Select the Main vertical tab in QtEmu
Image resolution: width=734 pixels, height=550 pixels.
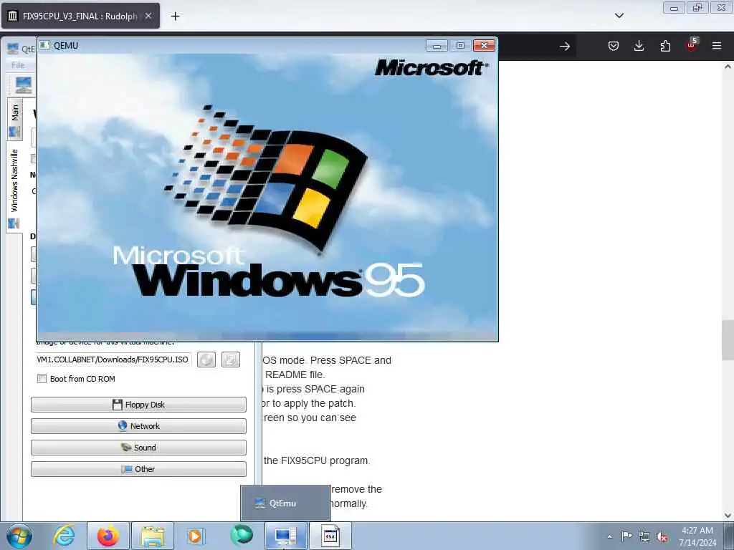pyautogui.click(x=14, y=119)
